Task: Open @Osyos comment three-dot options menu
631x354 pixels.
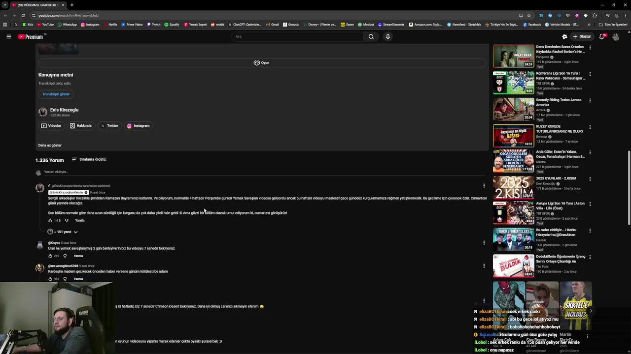Action: tap(484, 242)
